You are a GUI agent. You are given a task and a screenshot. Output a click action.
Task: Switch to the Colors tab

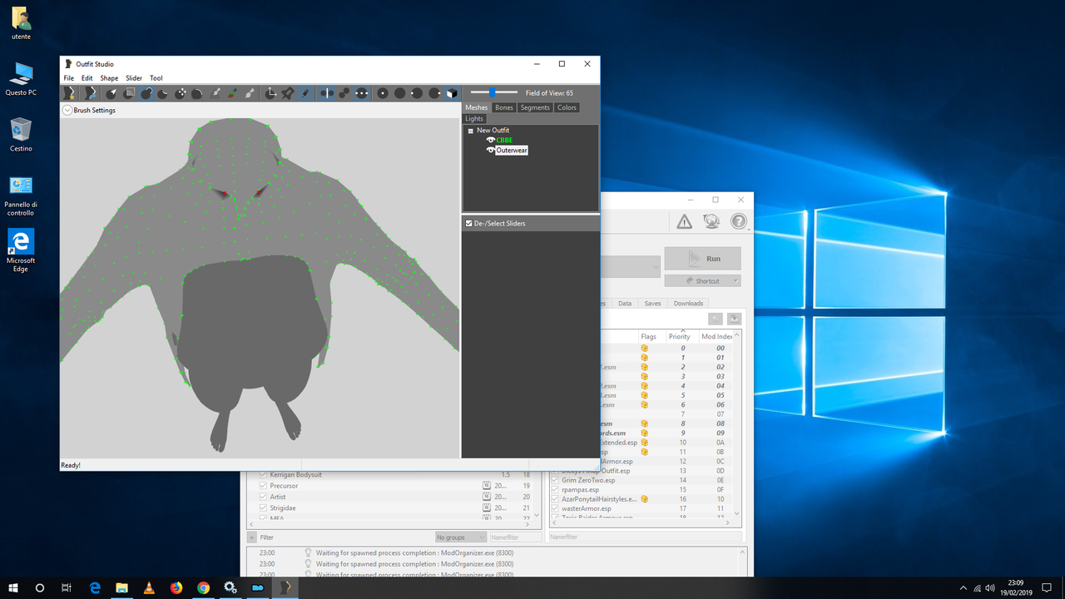click(567, 107)
